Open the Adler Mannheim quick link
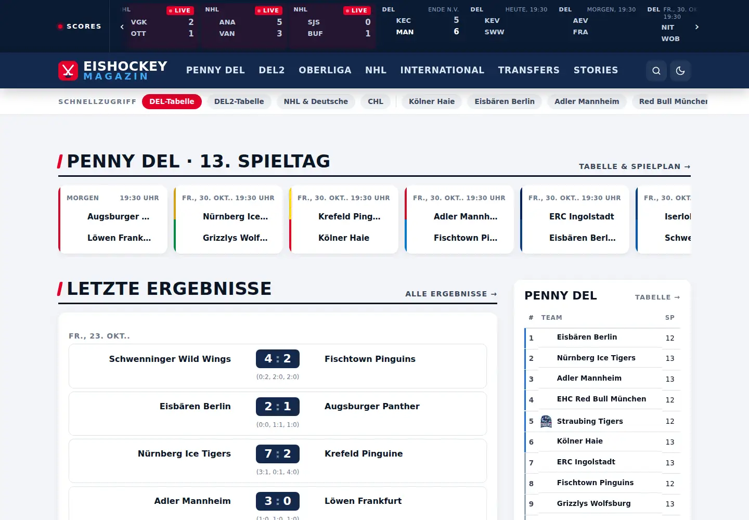 coord(587,101)
